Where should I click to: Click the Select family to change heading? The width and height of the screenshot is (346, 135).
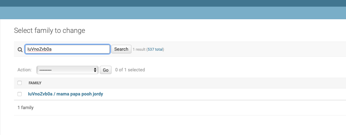pos(49,30)
